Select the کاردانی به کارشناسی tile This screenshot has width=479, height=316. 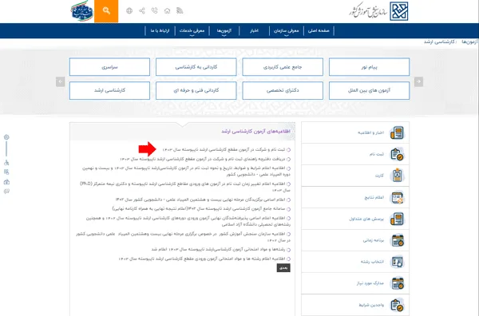point(196,67)
